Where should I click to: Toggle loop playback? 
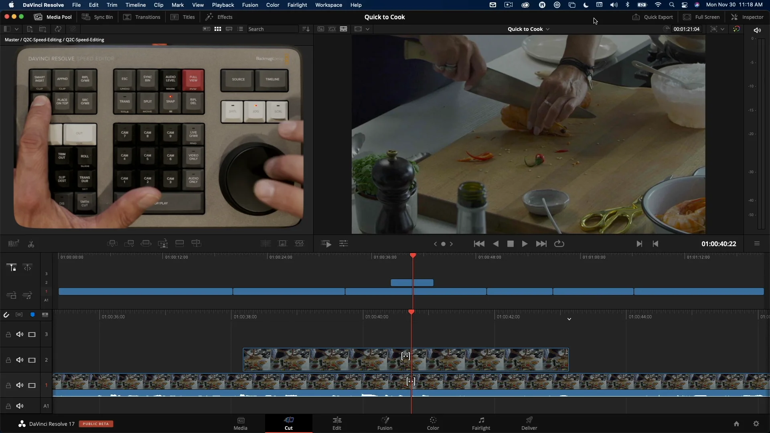(x=559, y=244)
